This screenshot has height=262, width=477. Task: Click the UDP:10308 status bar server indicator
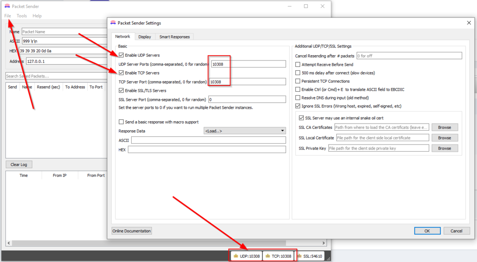(247, 256)
